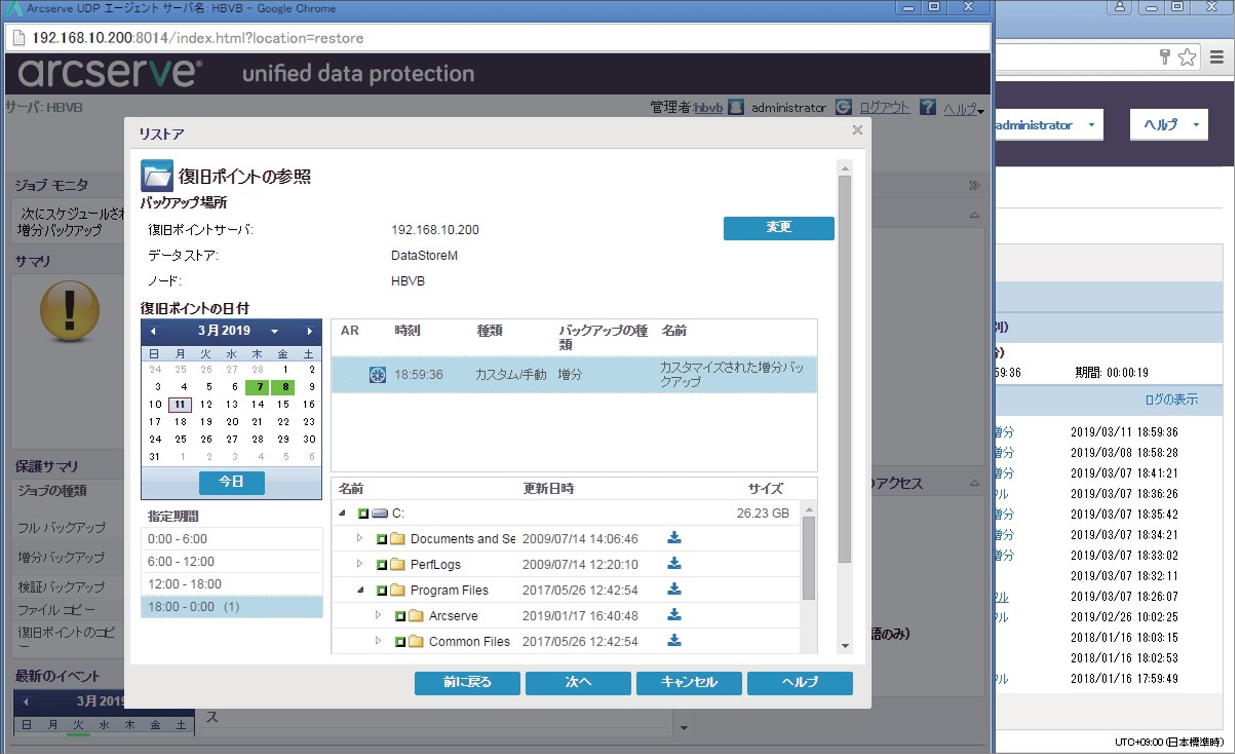Close the restore dialog
Image resolution: width=1235 pixels, height=754 pixels.
(857, 130)
